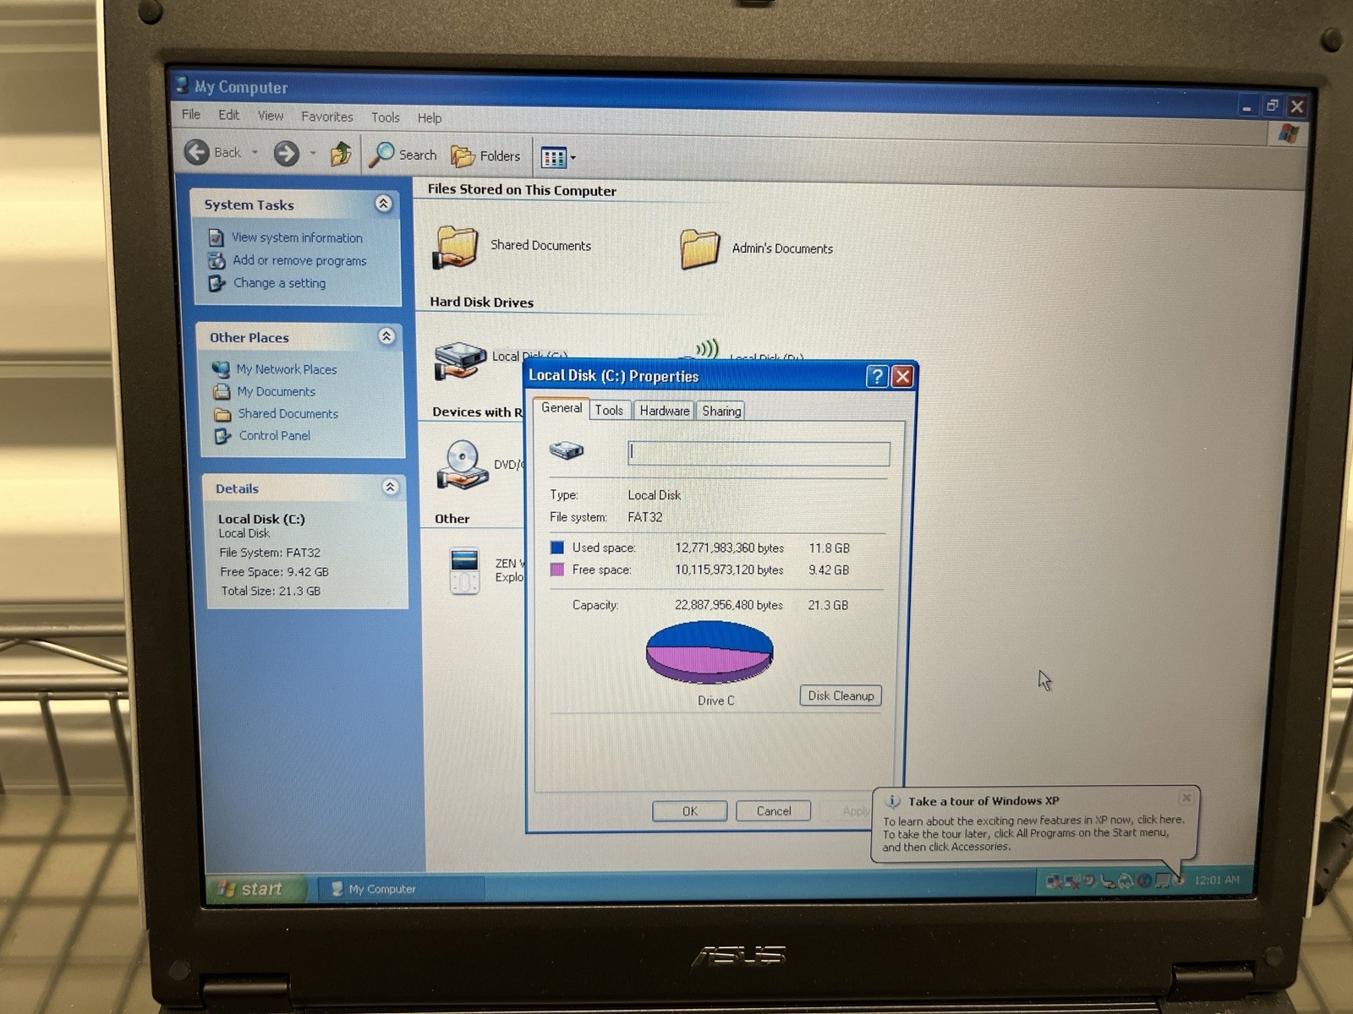
Task: Collapse the Details panel
Action: 390,487
